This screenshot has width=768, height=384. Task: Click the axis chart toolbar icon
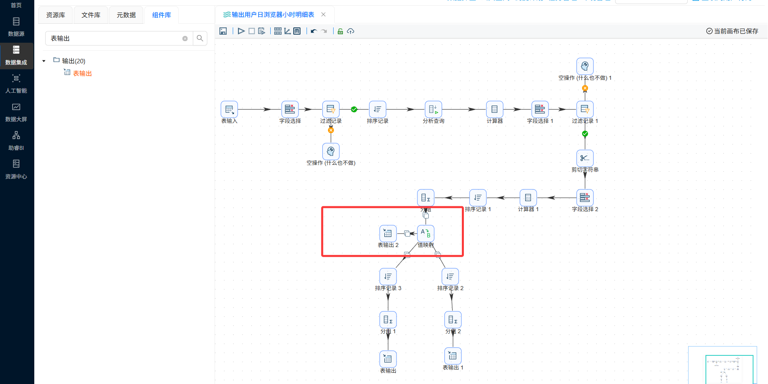[x=287, y=31]
